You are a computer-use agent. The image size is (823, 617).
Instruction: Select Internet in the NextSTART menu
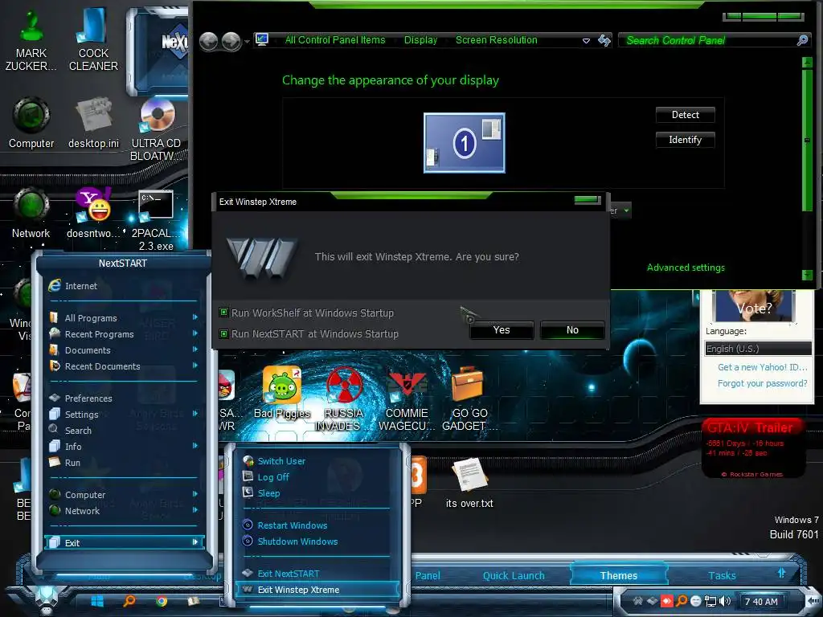(x=123, y=286)
